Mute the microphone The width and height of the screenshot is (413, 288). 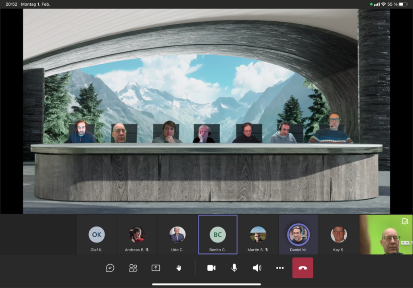coord(234,268)
